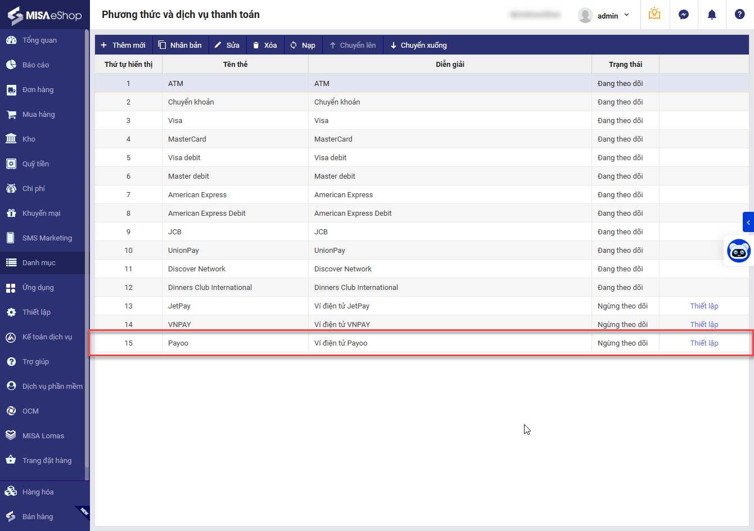Sort by Thứ tự hiển thị column header
The width and height of the screenshot is (754, 531).
tap(128, 65)
